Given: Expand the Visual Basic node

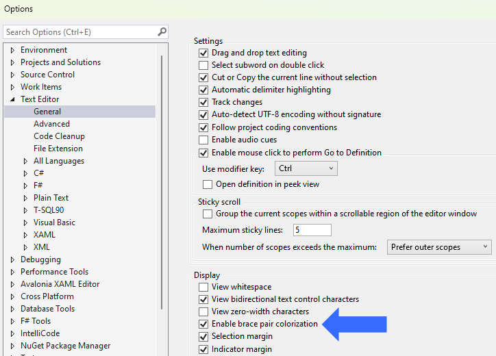Looking at the screenshot, I should pyautogui.click(x=25, y=223).
